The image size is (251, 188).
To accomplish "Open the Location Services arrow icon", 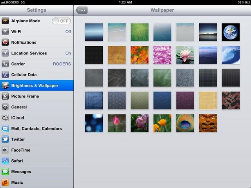I will tap(5, 53).
